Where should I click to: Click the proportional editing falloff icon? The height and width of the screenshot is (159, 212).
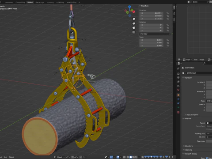[84, 157]
